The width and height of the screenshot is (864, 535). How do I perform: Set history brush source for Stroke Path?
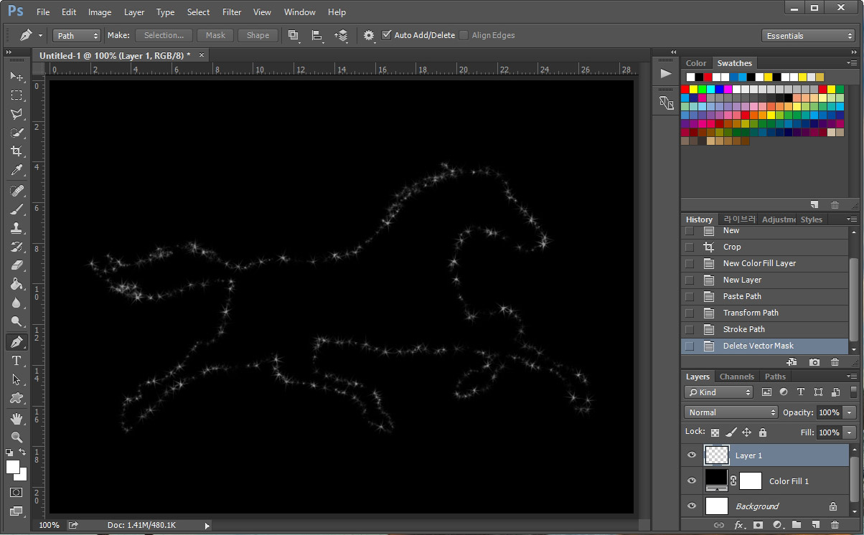coord(690,329)
